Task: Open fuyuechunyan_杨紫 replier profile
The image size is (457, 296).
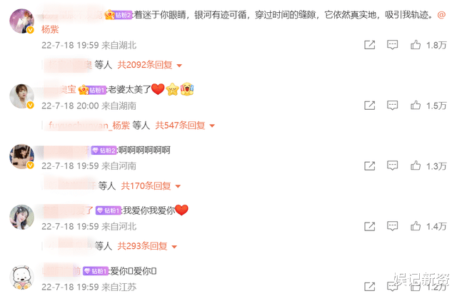Action: [x=89, y=126]
